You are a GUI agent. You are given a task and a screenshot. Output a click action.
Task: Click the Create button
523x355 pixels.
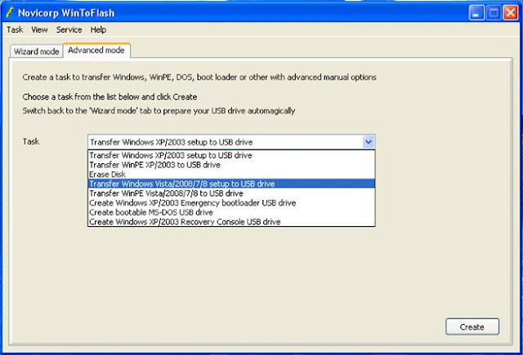tap(472, 326)
